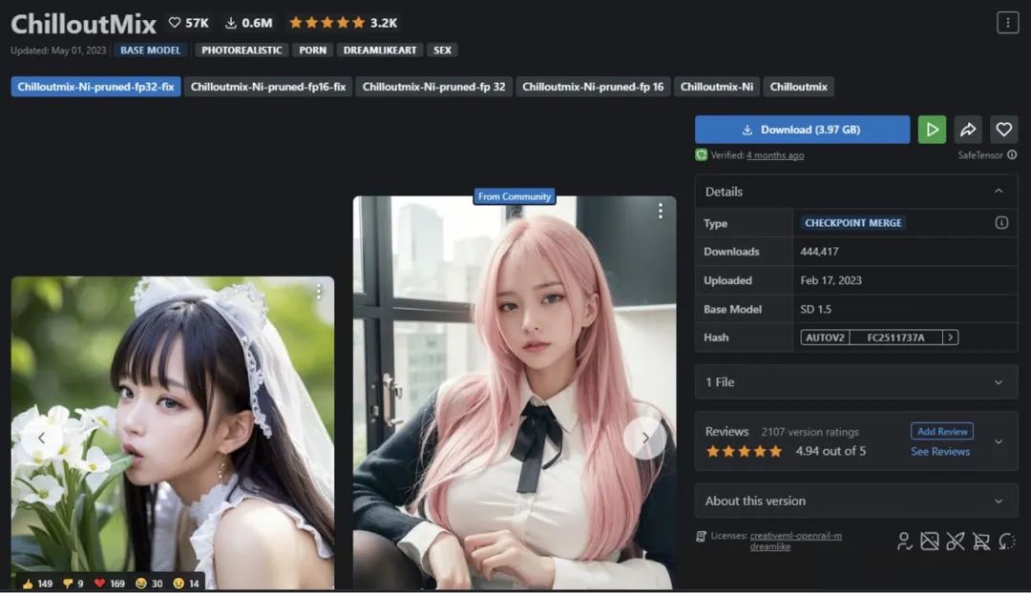Click the download count icon 0.6M
1031x593 pixels.
tap(248, 23)
